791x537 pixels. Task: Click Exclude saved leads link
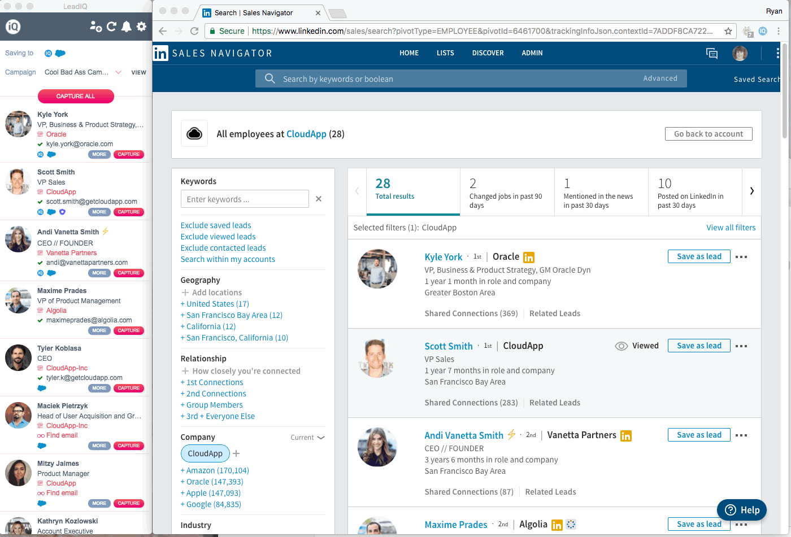(x=216, y=225)
